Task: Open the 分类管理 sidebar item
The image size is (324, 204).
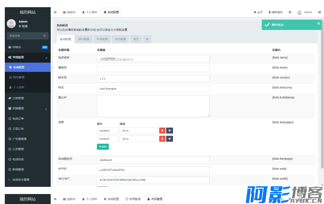Action: (18, 98)
